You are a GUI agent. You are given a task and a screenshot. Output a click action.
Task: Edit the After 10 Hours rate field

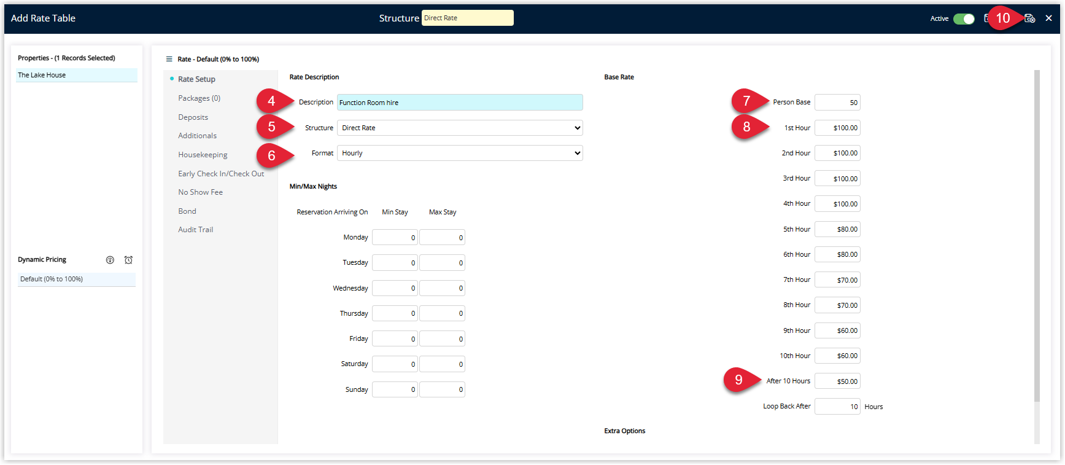(837, 381)
